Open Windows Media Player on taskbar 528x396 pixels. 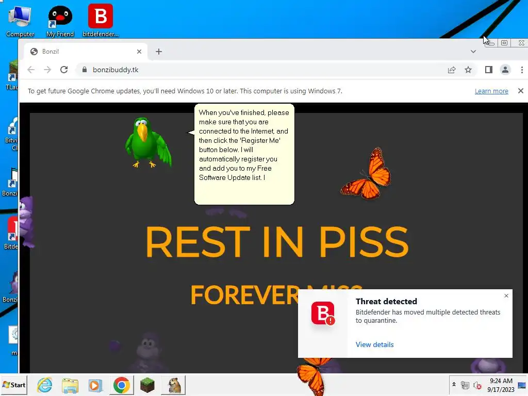pyautogui.click(x=95, y=385)
